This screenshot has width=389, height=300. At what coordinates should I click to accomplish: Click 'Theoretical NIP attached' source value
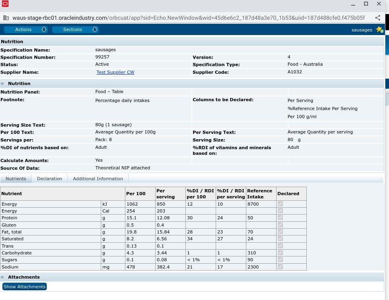pos(123,168)
